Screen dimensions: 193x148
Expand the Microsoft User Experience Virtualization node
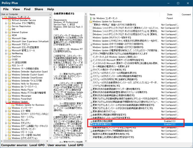click(6, 42)
